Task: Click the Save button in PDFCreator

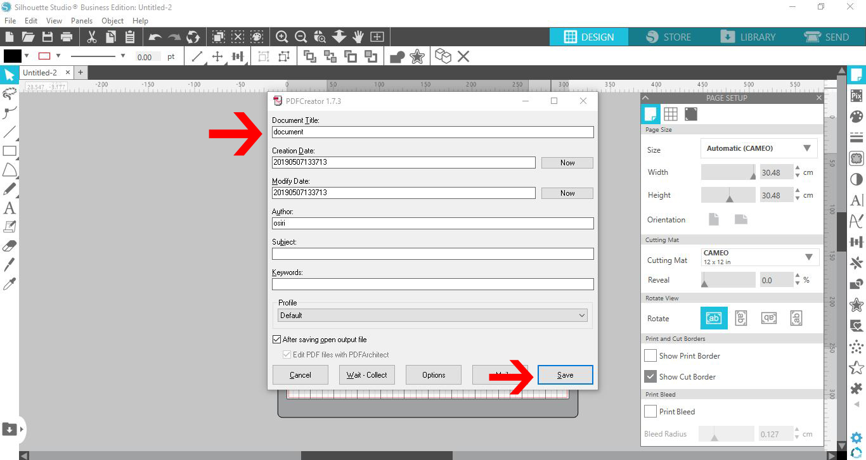Action: (565, 374)
